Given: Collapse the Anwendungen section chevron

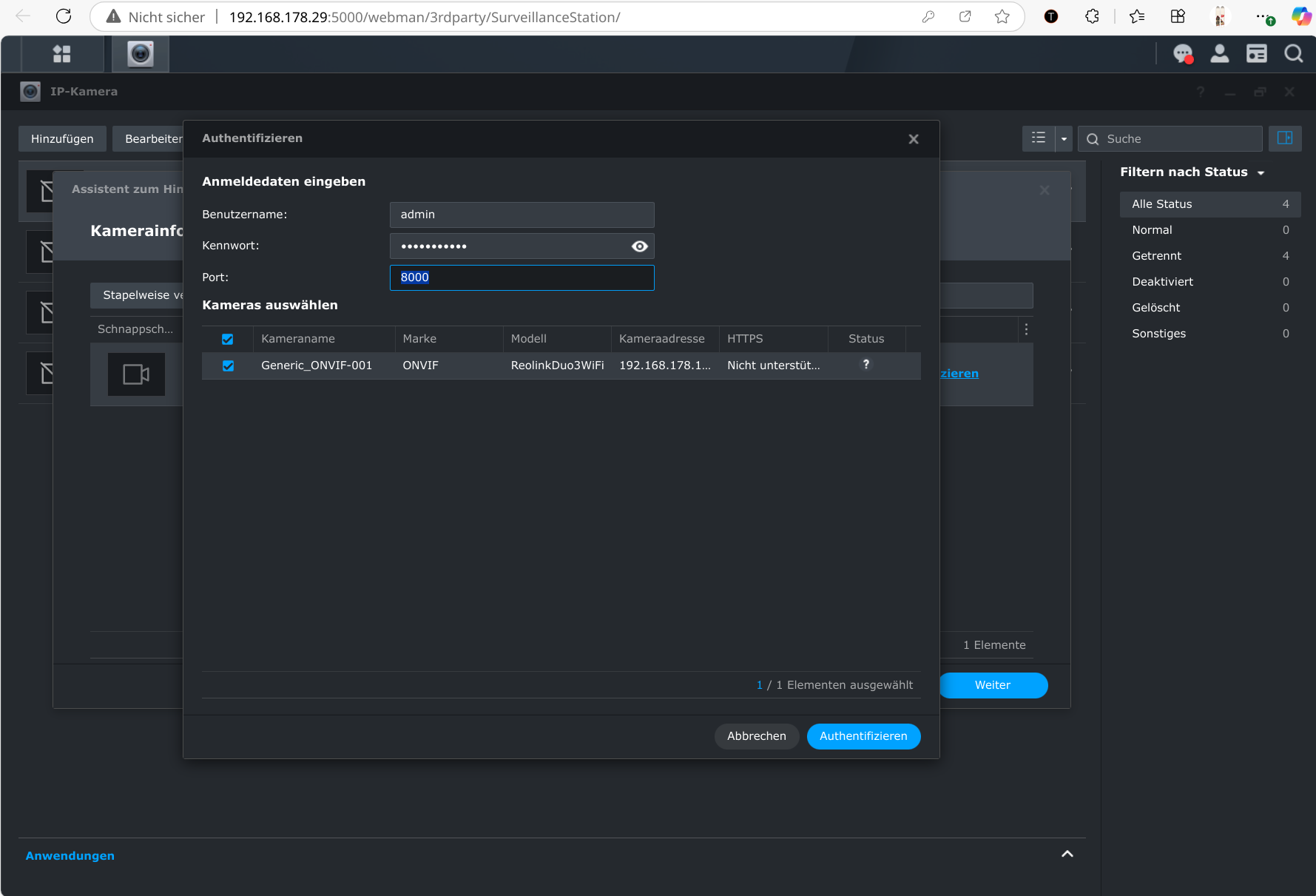Looking at the screenshot, I should [x=1067, y=854].
